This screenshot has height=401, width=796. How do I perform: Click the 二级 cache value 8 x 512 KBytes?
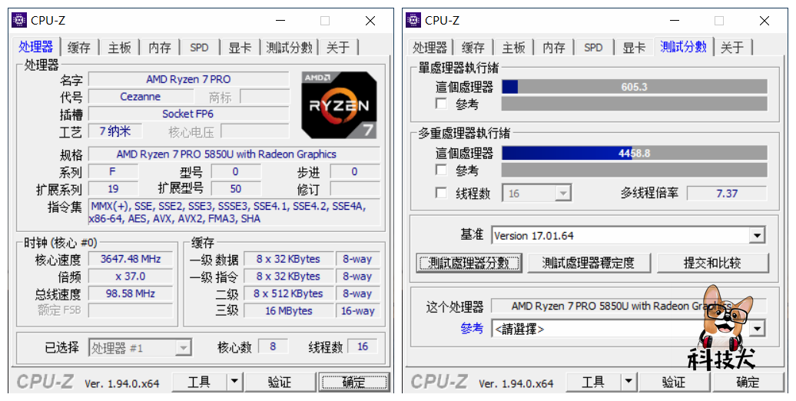pyautogui.click(x=288, y=293)
